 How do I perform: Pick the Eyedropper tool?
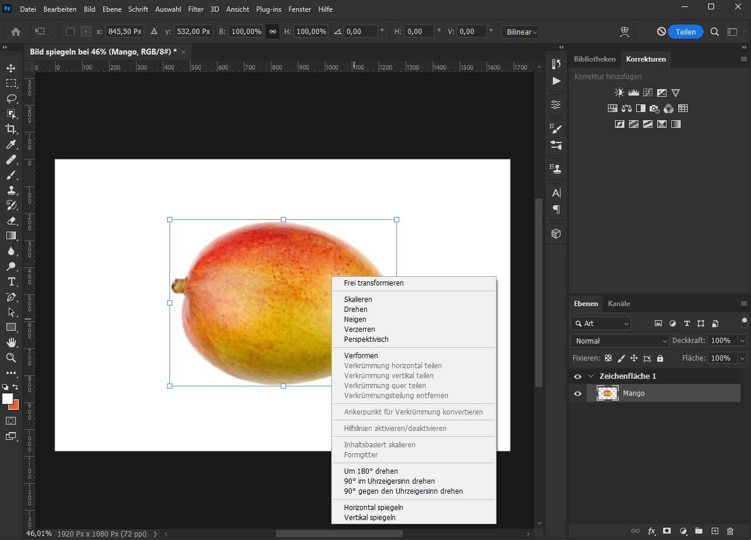(10, 144)
